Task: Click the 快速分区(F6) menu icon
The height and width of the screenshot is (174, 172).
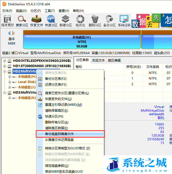Action: point(40,117)
